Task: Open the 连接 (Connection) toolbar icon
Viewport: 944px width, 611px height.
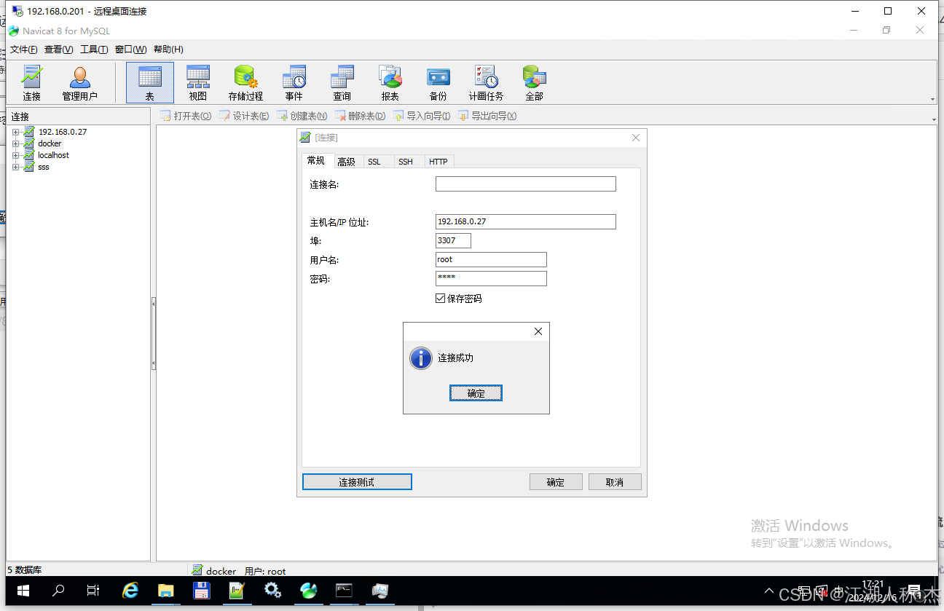Action: click(x=31, y=82)
